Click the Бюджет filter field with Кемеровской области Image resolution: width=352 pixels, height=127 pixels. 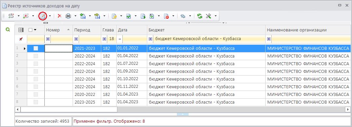point(209,39)
